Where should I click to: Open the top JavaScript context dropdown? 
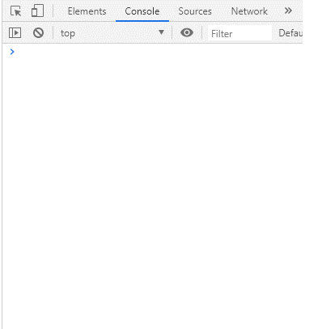coord(112,33)
